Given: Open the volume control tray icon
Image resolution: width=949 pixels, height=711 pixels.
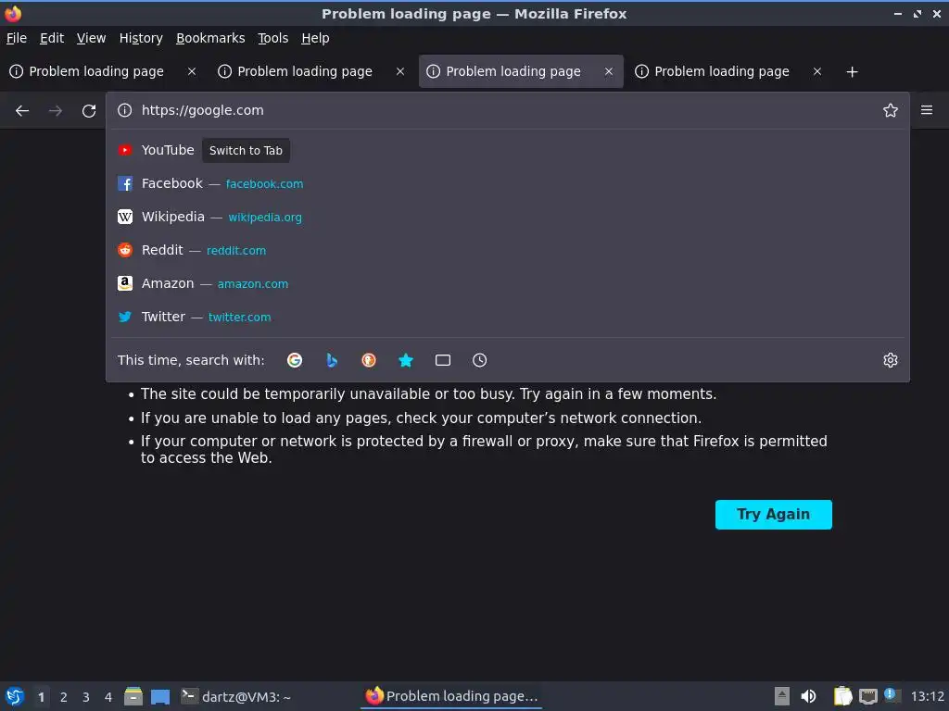Looking at the screenshot, I should 808,696.
